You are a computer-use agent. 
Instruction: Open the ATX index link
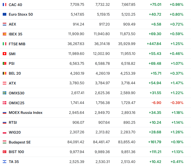pyautogui.click(x=12, y=83)
